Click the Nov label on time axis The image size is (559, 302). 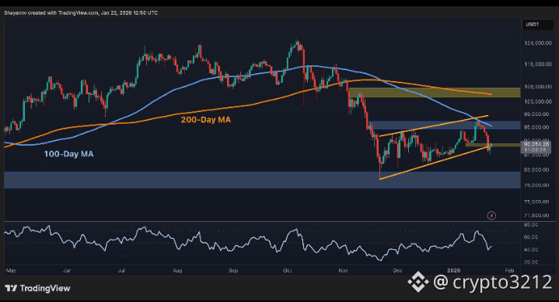coord(344,271)
